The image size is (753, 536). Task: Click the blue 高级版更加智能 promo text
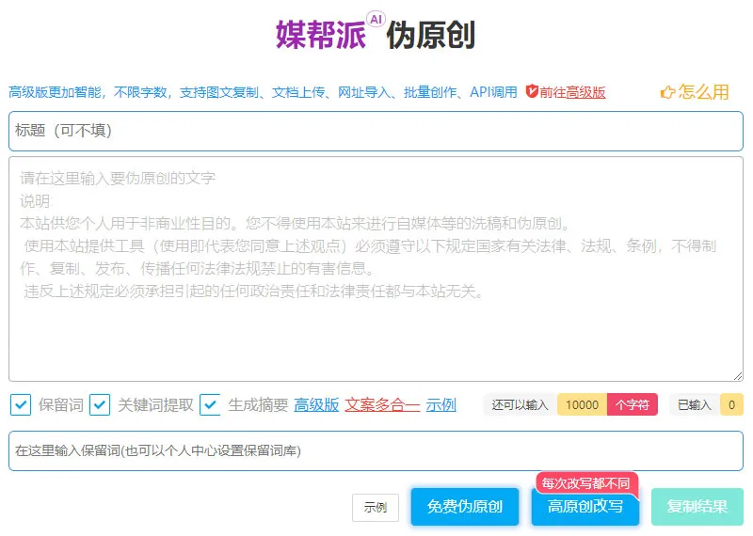click(263, 92)
